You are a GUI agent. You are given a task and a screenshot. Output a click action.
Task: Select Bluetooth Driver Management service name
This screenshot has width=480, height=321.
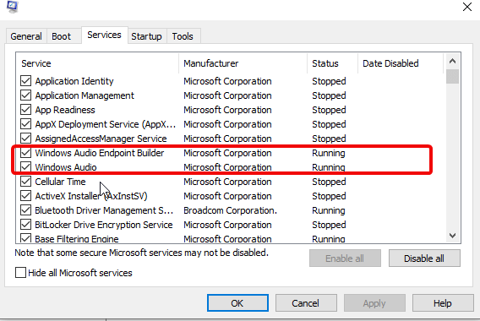pos(104,210)
